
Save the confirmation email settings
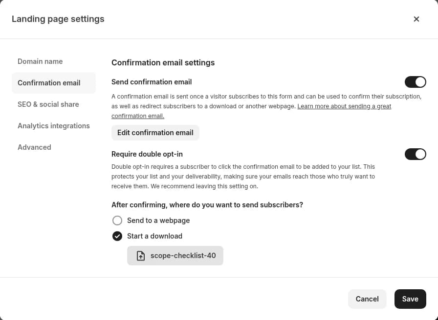click(410, 299)
